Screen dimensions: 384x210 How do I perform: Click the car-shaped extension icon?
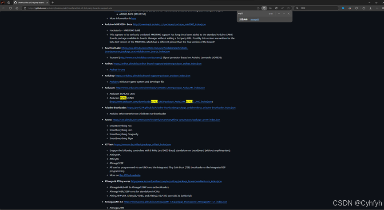pos(350,8)
